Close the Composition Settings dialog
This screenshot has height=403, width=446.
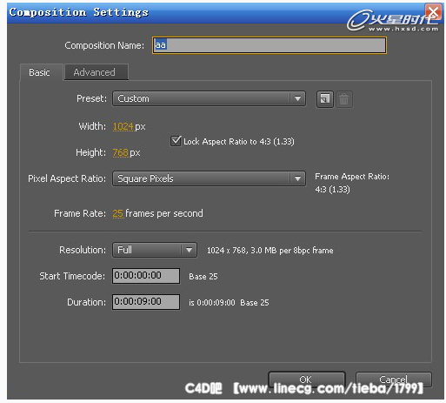click(x=434, y=11)
